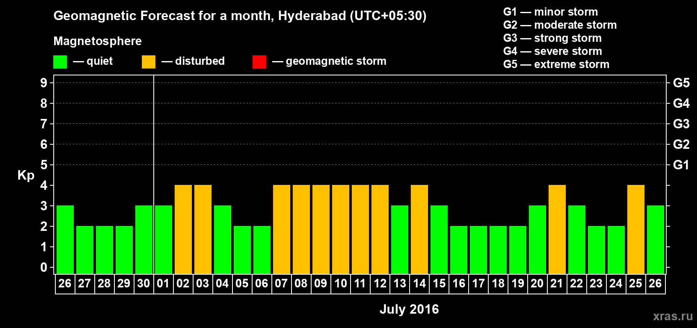Viewport: 697px width, 328px height.
Task: Click the Geomagnetic Forecast chart title
Action: tap(240, 16)
